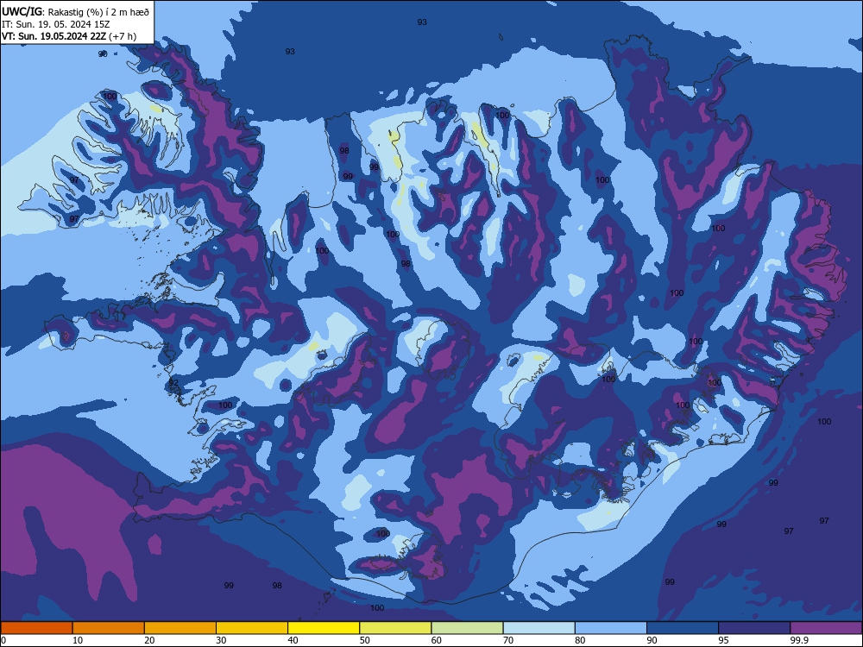Select the orange 10–20 legend swatch

pos(109,628)
